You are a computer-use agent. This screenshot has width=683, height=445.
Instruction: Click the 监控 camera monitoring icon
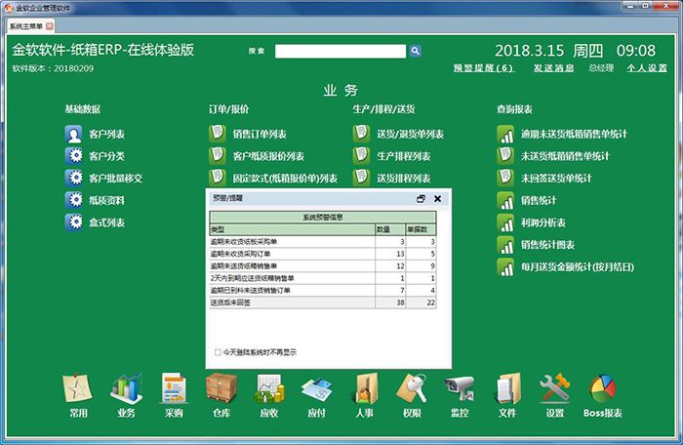tap(460, 389)
